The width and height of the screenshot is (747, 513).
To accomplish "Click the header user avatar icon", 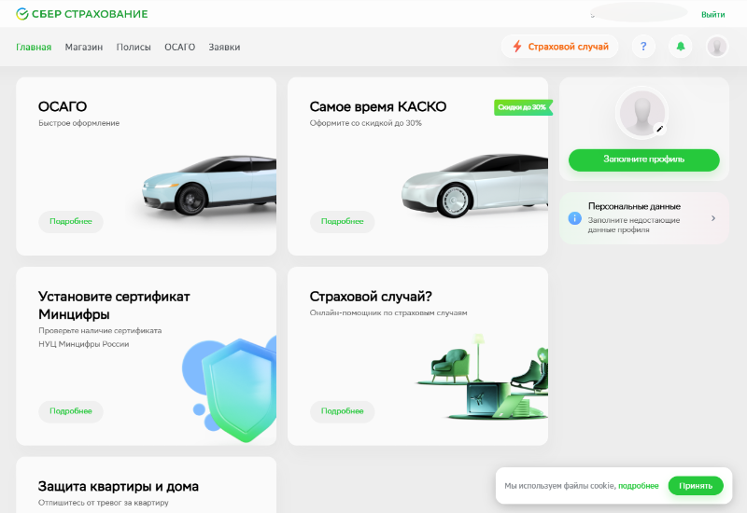I will point(717,47).
